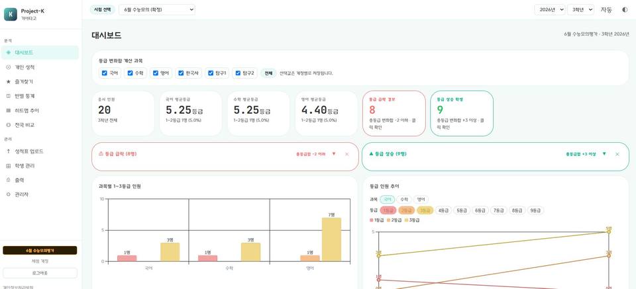The image size is (636, 289).
Task: Expand the 등급 급락 (8명) panel arrow
Action: [334, 154]
